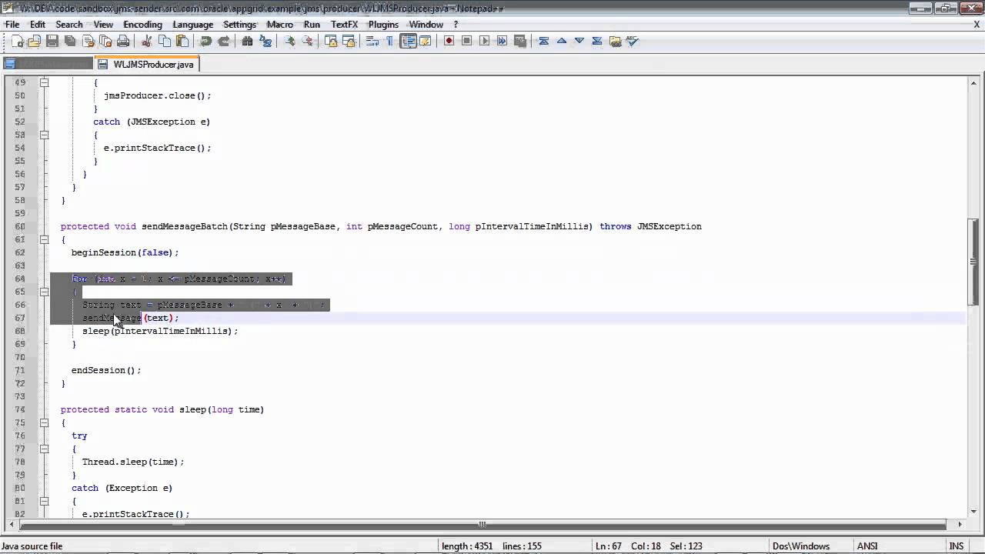Open the Settings menu

coord(239,24)
